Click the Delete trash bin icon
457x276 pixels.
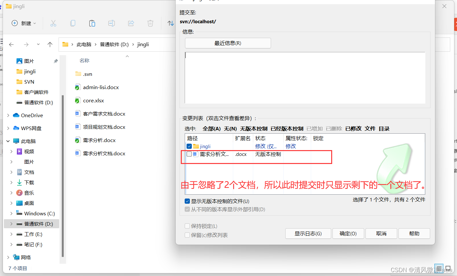[150, 23]
